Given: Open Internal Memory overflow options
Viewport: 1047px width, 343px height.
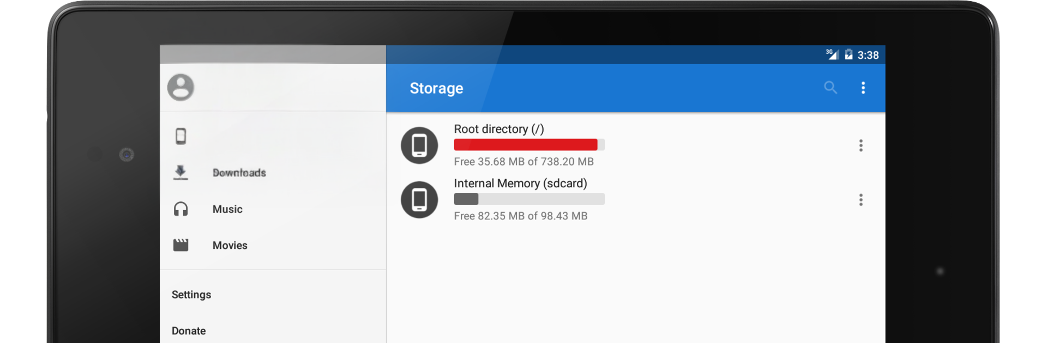Looking at the screenshot, I should (861, 200).
